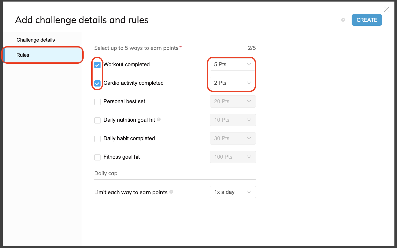Expand the 30 Pts dropdown for Daily habit
This screenshot has height=248, width=397.
click(x=233, y=138)
